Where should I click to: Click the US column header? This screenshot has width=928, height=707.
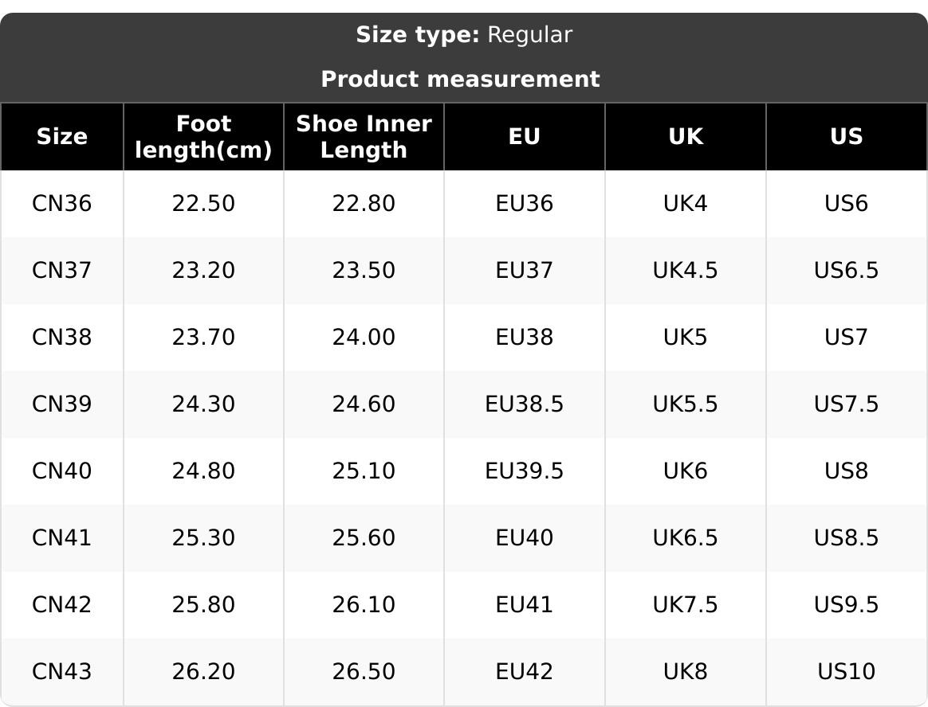pos(847,137)
